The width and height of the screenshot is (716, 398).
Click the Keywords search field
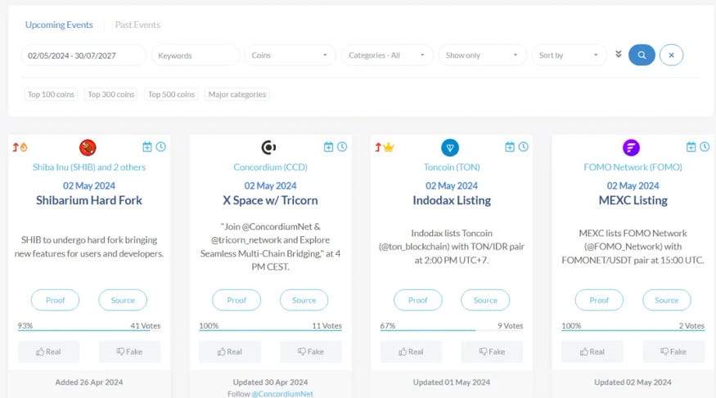pyautogui.click(x=196, y=55)
